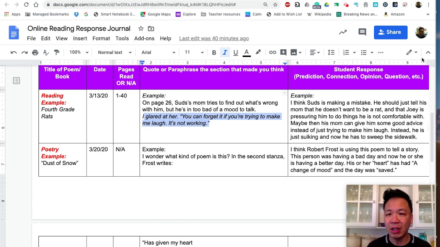Open the Edit menu

[x=46, y=38]
